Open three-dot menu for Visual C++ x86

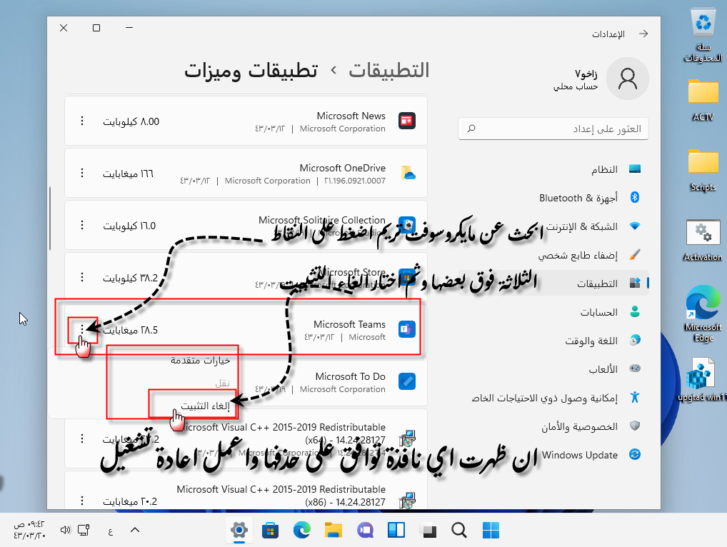pos(82,501)
